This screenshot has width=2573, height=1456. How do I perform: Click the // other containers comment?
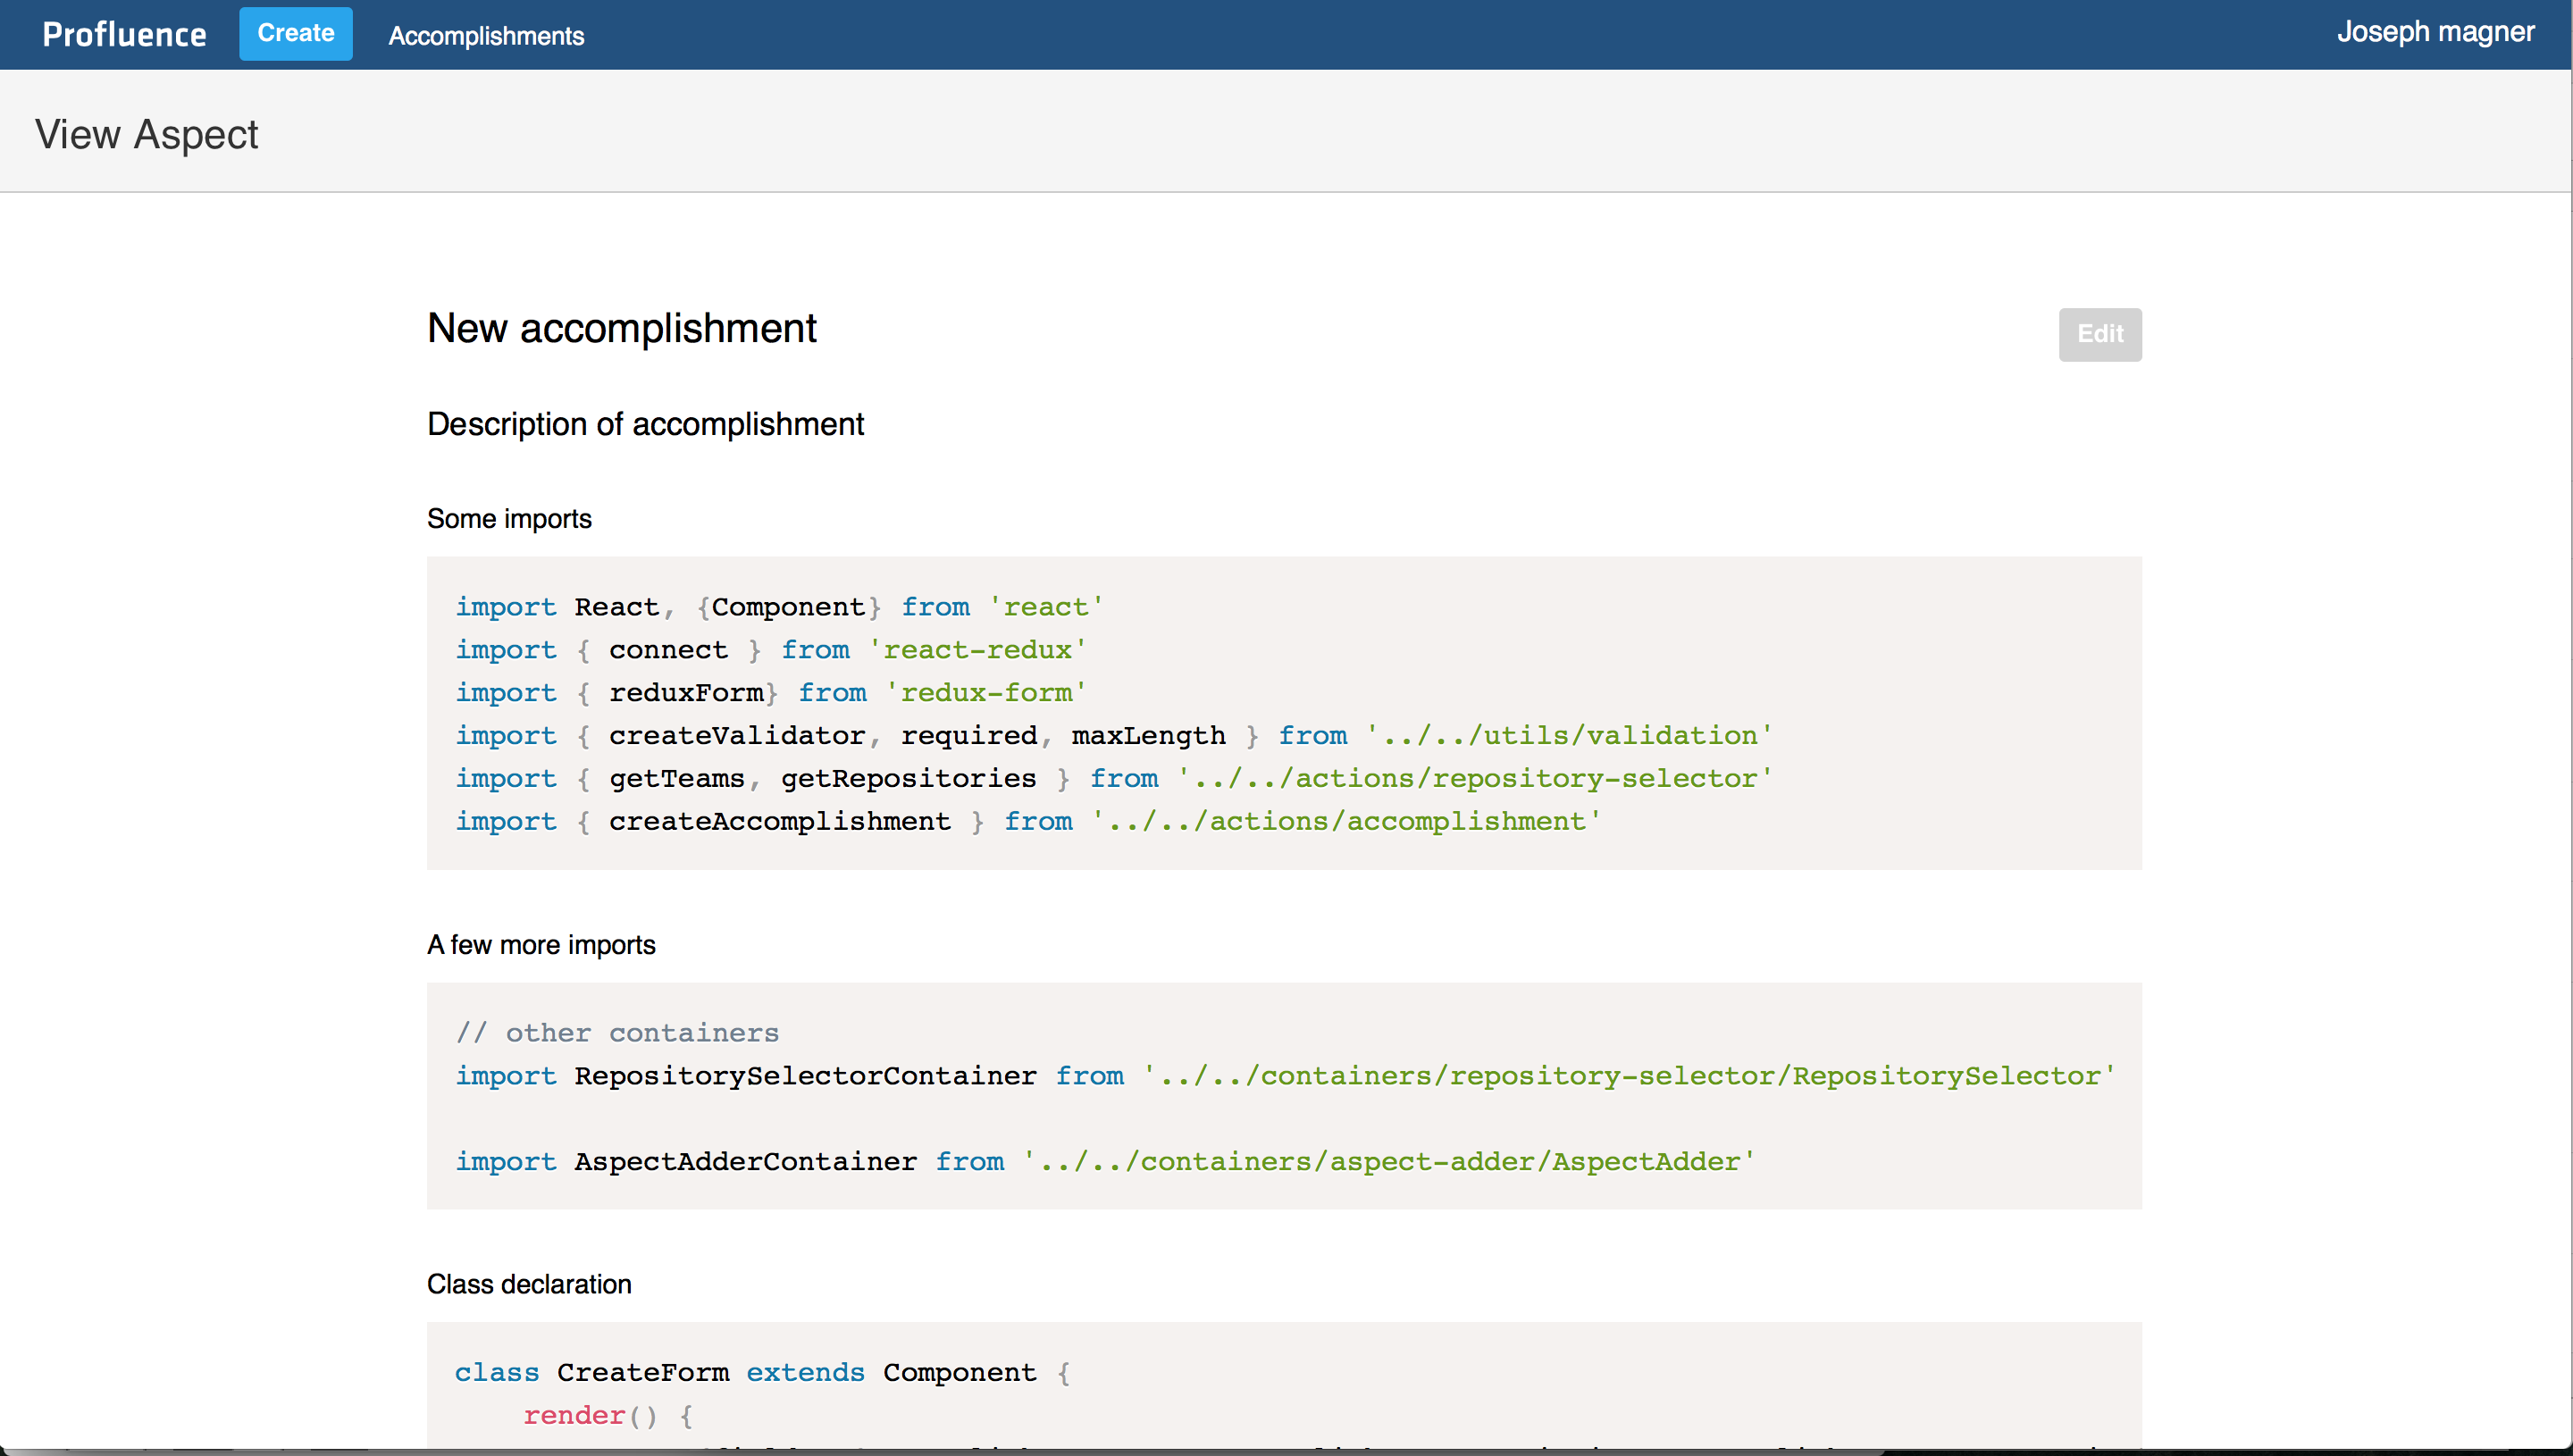[617, 1033]
